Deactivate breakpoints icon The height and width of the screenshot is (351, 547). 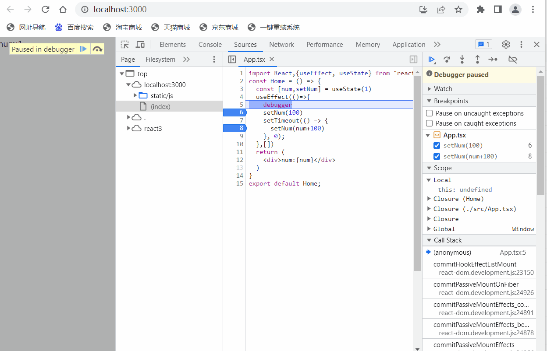click(x=513, y=59)
